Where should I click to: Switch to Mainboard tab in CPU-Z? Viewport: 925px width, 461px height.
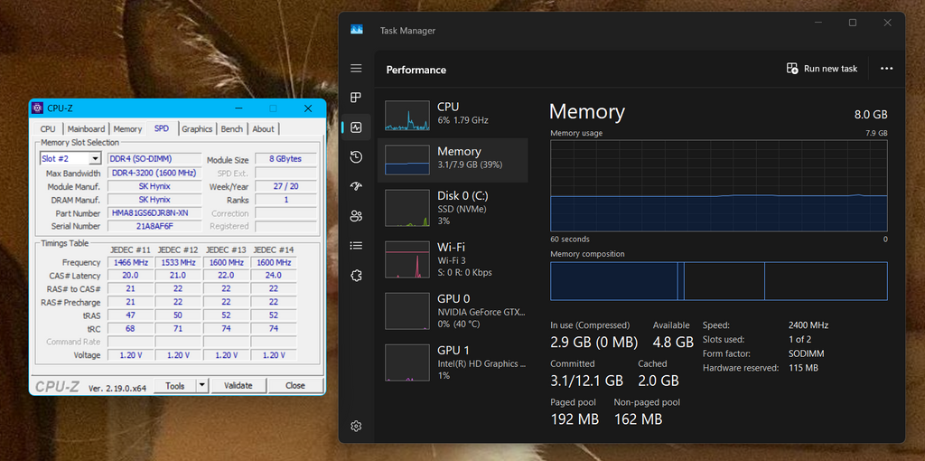click(86, 128)
